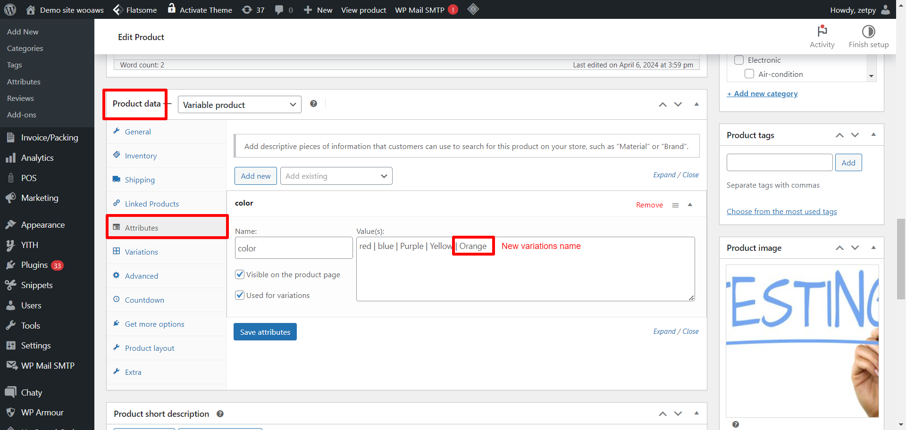The width and height of the screenshot is (906, 430).
Task: Open the Countdown tab
Action: (167, 300)
